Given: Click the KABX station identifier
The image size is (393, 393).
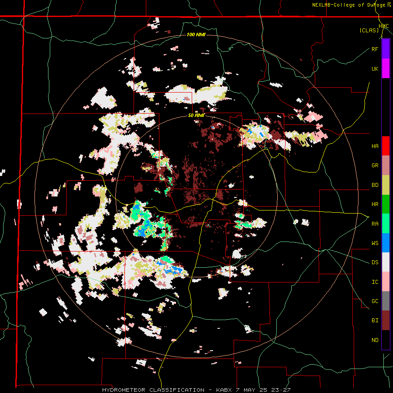Looking at the screenshot, I should [225, 390].
